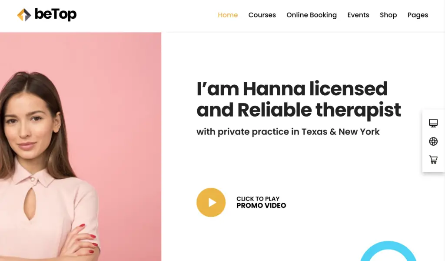Click the subtitle about Texas & New York
The width and height of the screenshot is (445, 261).
click(288, 132)
